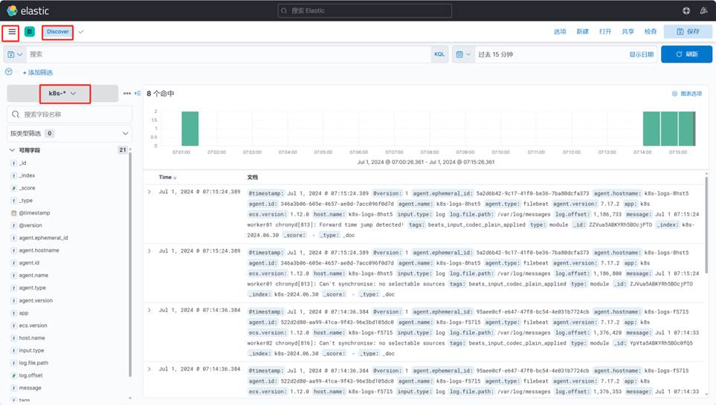Screen dimensions: 716x405
Task: Focus the 搜索字段名称 field search box
Action: pyautogui.click(x=70, y=114)
